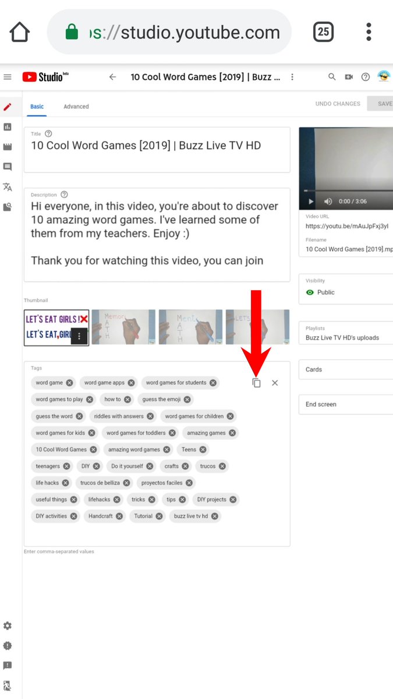This screenshot has height=699, width=393.
Task: Mute the video preview volume
Action: (328, 202)
